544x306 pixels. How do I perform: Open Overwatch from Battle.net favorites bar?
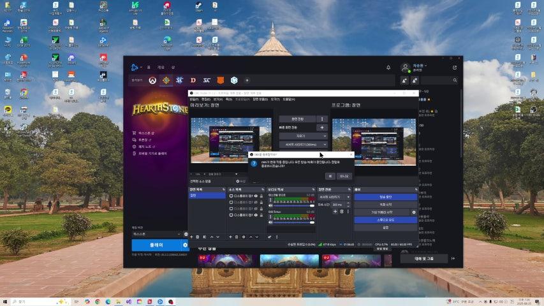152,80
